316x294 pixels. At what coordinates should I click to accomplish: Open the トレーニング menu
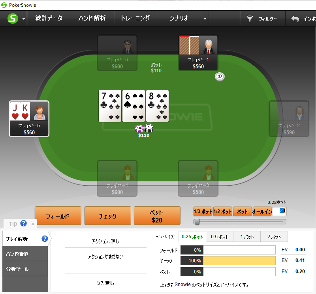tap(135, 18)
